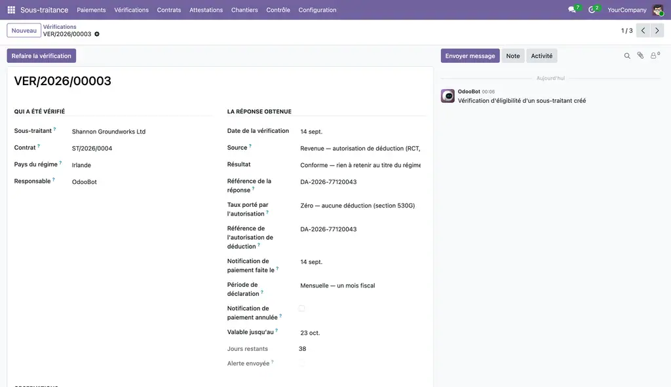This screenshot has width=671, height=387.
Task: Click the OdooBot avatar in the chatter
Action: click(448, 96)
